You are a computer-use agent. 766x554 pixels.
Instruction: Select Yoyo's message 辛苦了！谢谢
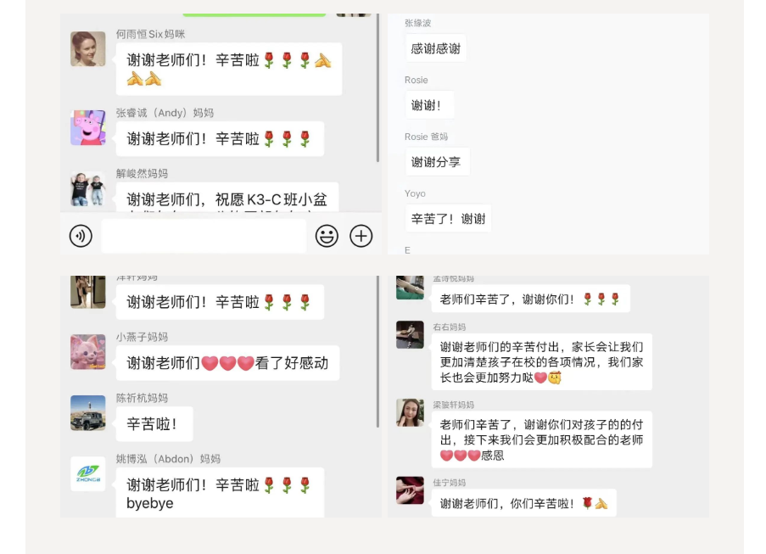(448, 218)
